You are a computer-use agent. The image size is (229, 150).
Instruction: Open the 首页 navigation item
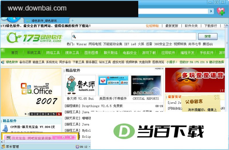(15, 53)
